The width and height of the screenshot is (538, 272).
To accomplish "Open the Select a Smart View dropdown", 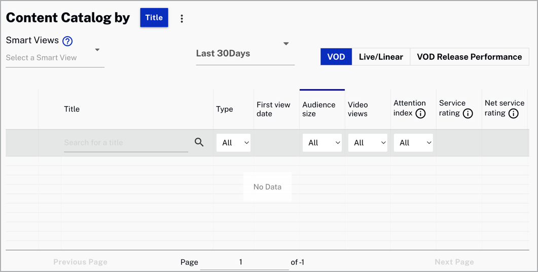I will 55,57.
